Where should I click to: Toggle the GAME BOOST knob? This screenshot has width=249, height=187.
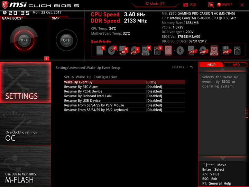point(24,40)
